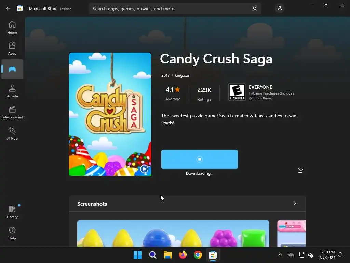
Task: Click the Downloading... status text
Action: (200, 173)
